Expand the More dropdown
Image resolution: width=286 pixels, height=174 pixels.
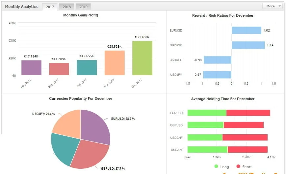272,6
